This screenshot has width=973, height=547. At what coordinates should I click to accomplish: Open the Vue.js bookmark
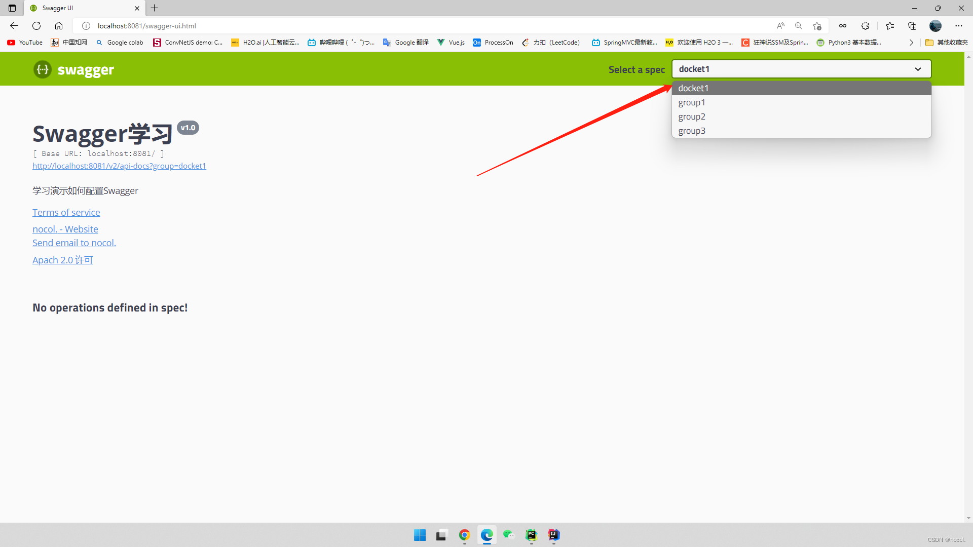pos(451,43)
